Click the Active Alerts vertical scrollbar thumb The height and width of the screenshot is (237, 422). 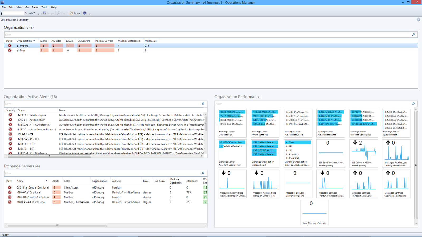click(205, 123)
